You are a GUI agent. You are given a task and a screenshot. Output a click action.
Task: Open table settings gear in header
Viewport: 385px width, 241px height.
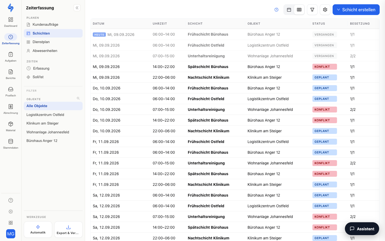[325, 10]
